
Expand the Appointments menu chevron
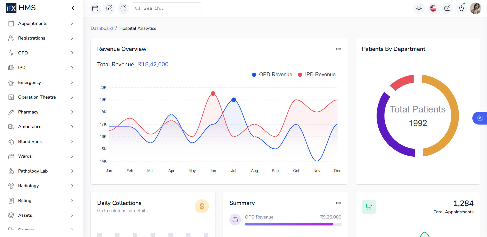tap(72, 23)
